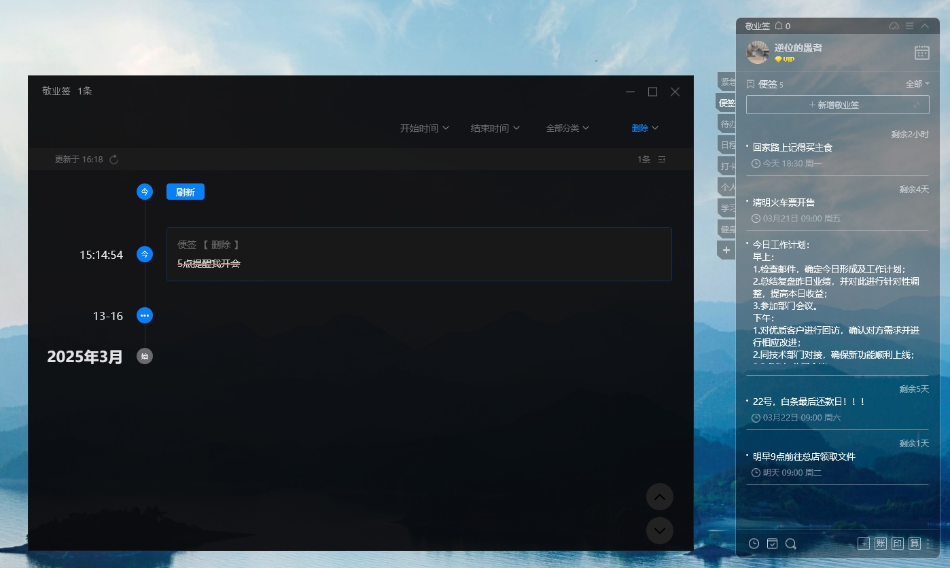Open the vertical dots more menu at panel bottom
The image size is (950, 568).
(928, 544)
